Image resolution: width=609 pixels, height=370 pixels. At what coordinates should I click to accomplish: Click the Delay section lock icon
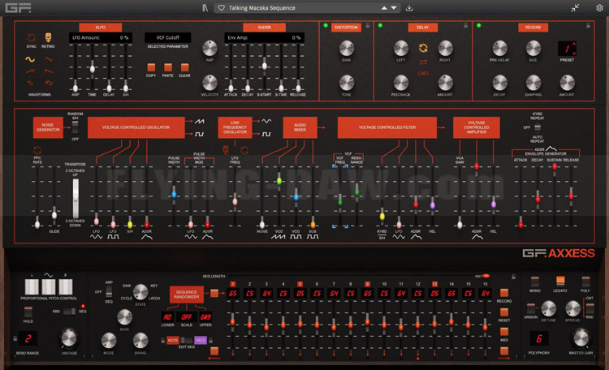pyautogui.click(x=466, y=26)
